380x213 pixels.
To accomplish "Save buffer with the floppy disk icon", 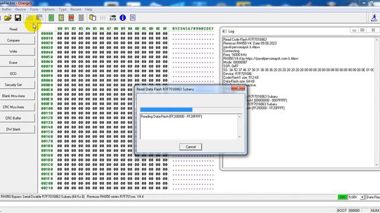I will pos(18,18).
